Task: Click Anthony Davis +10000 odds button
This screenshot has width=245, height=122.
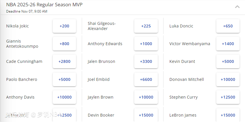Action: pyautogui.click(x=64, y=97)
